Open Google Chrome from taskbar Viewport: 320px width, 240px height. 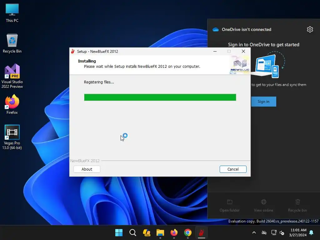pos(188,232)
